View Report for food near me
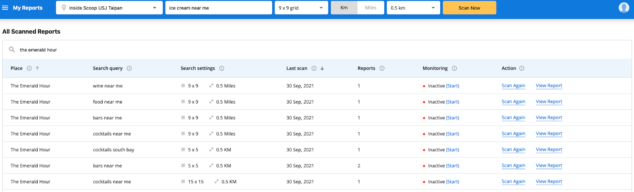Image resolution: width=634 pixels, height=192 pixels. [x=549, y=102]
